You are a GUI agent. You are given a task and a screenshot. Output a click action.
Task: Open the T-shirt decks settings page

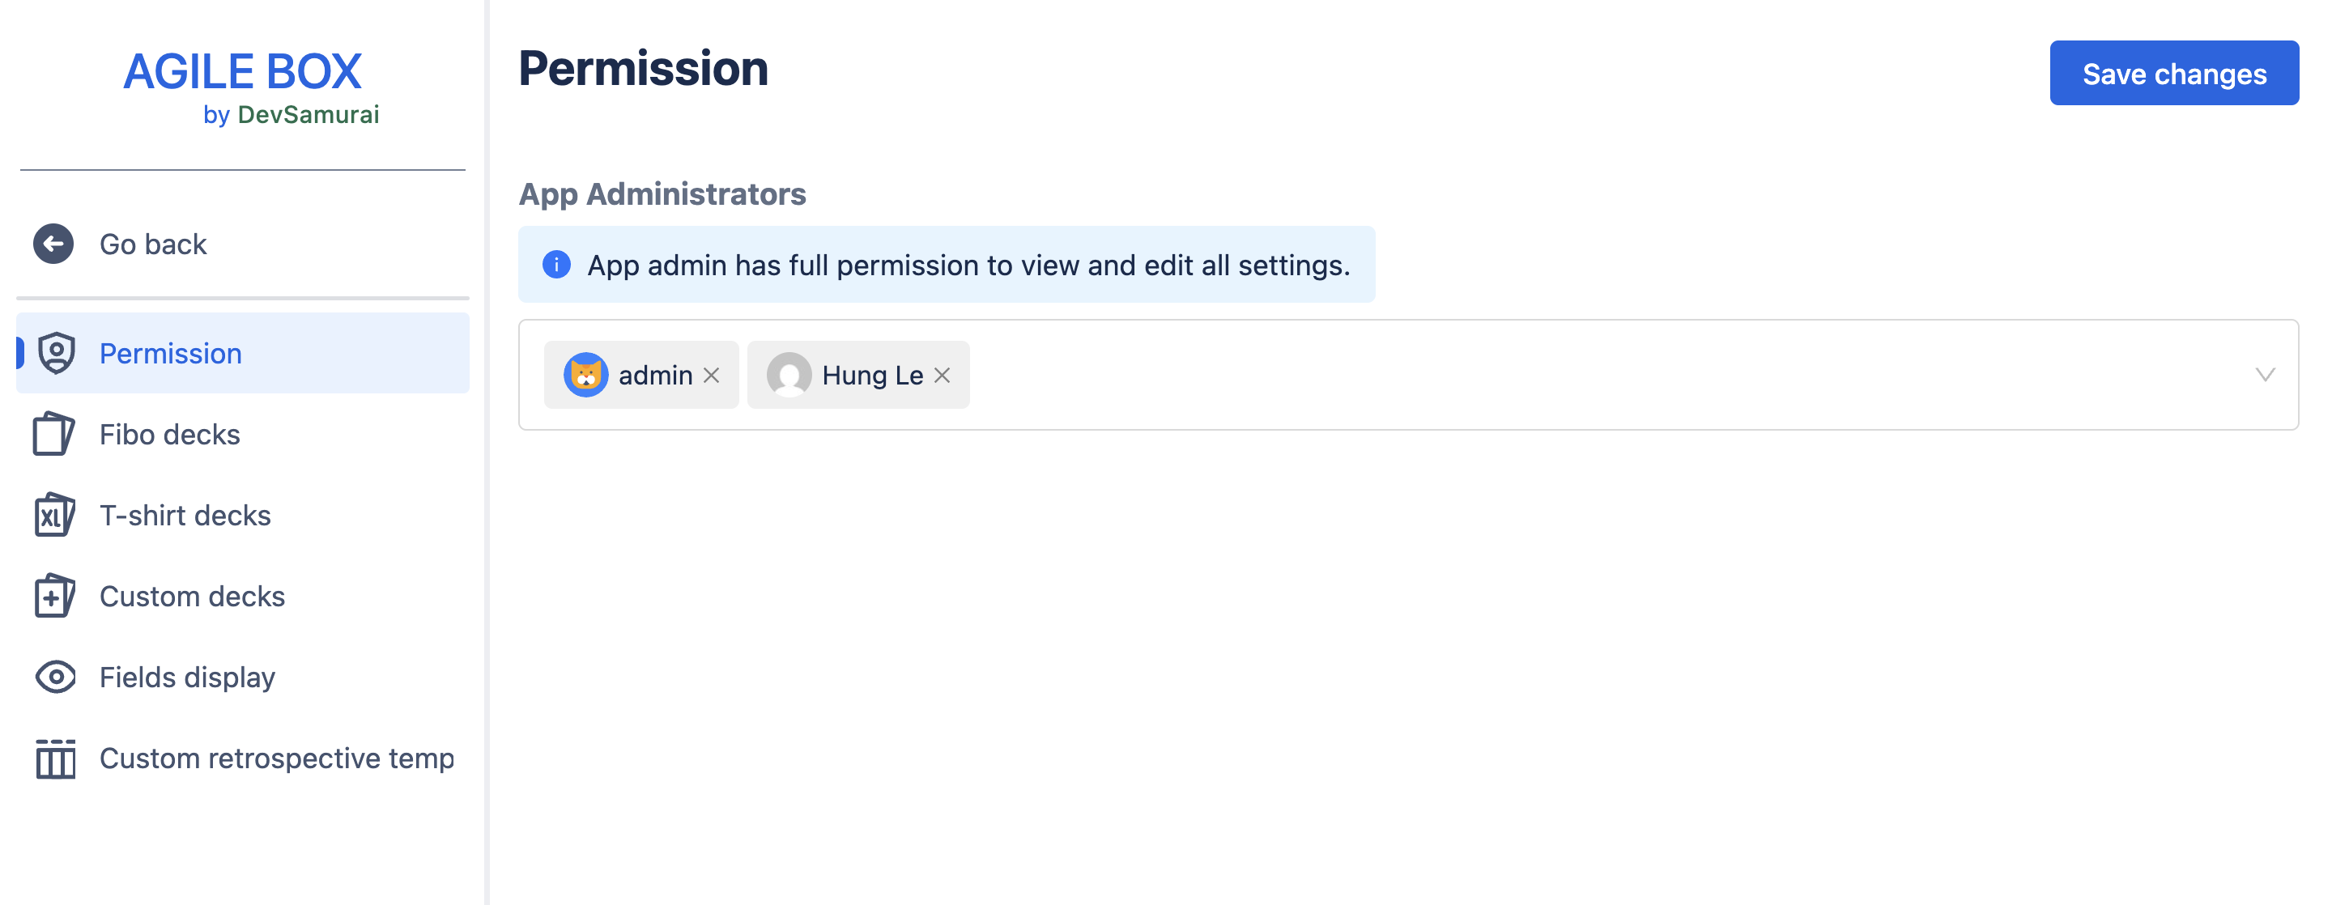(185, 515)
